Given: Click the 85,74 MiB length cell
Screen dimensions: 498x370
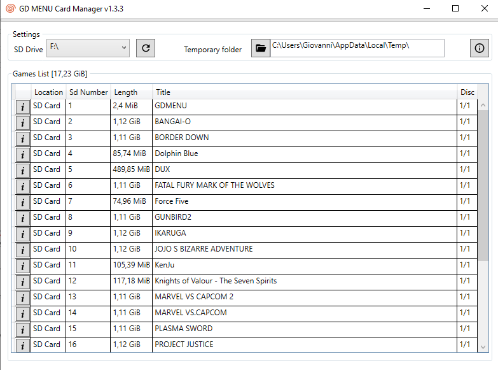Looking at the screenshot, I should pyautogui.click(x=131, y=155).
